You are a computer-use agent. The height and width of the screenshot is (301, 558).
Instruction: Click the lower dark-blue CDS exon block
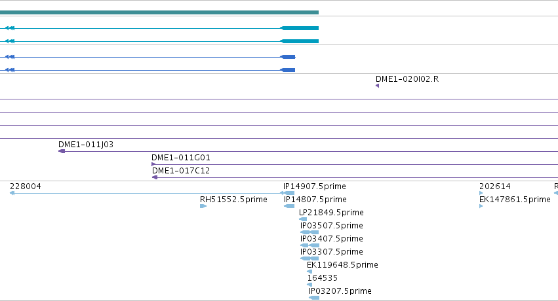pyautogui.click(x=288, y=70)
